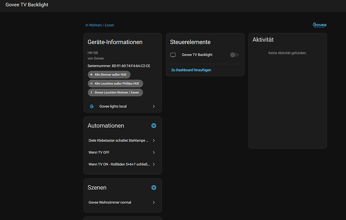Add a new scene with plus icon
The width and height of the screenshot is (346, 220).
(154, 187)
